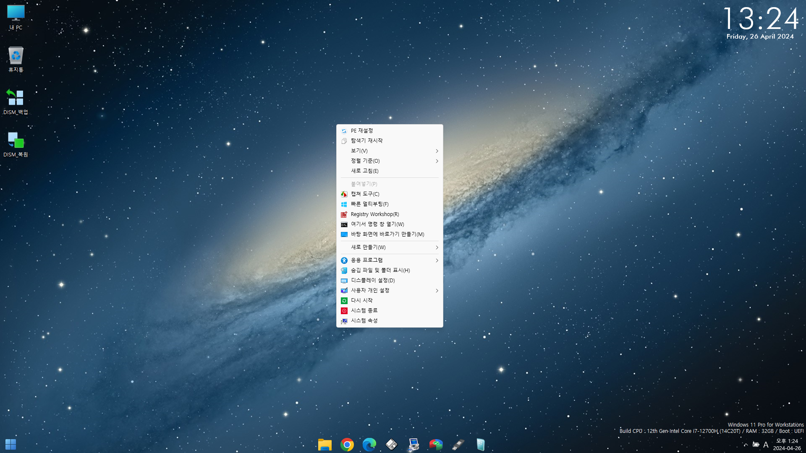This screenshot has height=453, width=806.
Task: Launch Google Chrome from the taskbar
Action: [347, 444]
